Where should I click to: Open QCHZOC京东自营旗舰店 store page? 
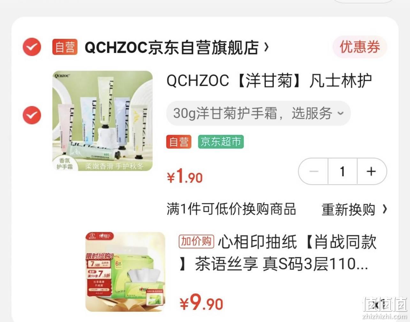click(172, 48)
